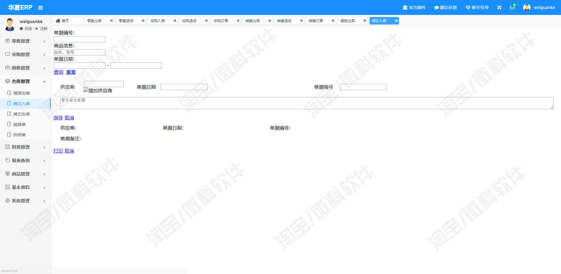Expand the 财务管理 sidebar menu
The width and height of the screenshot is (561, 274).
(x=25, y=147)
